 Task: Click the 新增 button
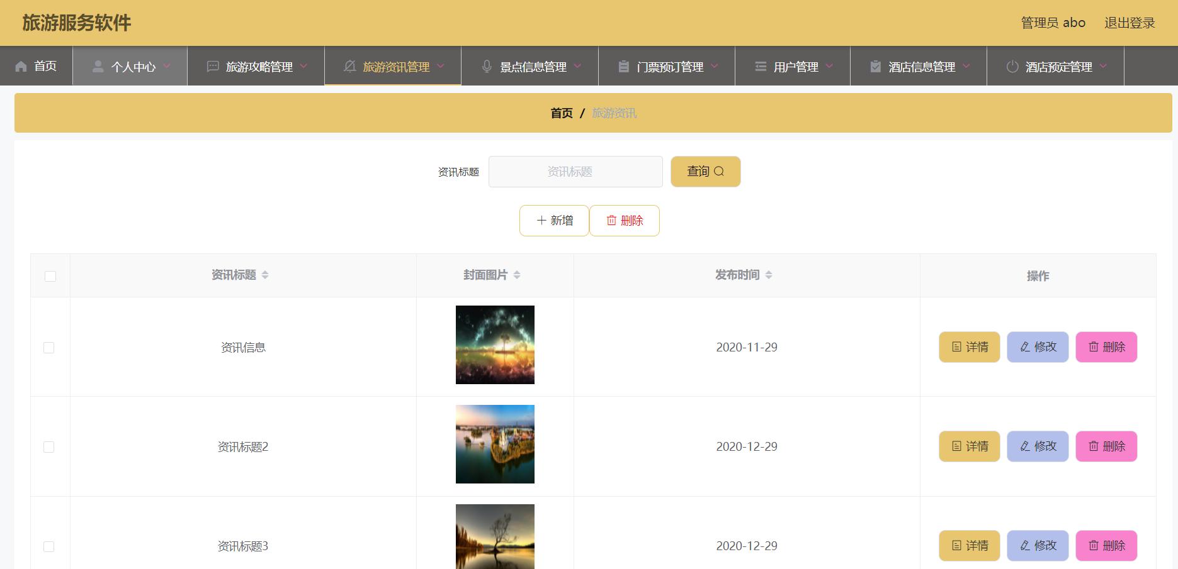click(553, 220)
